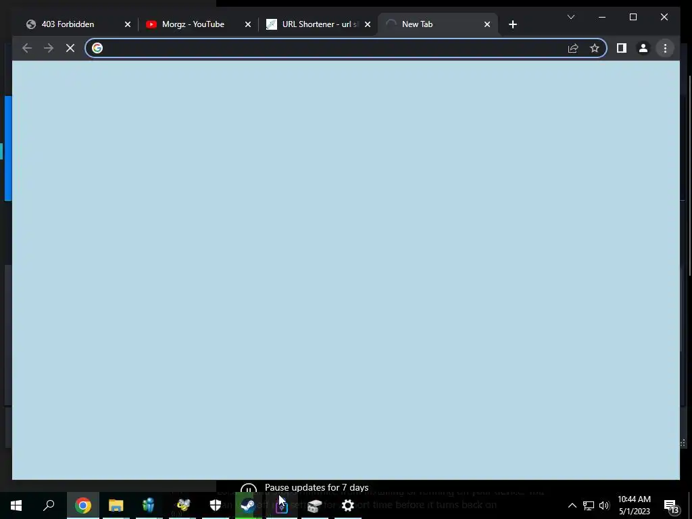Image resolution: width=692 pixels, height=519 pixels.
Task: Open Windows taskbar search
Action: [49, 505]
